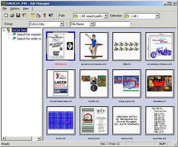Image resolution: width=178 pixels, height=147 pixels.
Task: Click the yellow question mark Help icon
Action: tap(45, 15)
